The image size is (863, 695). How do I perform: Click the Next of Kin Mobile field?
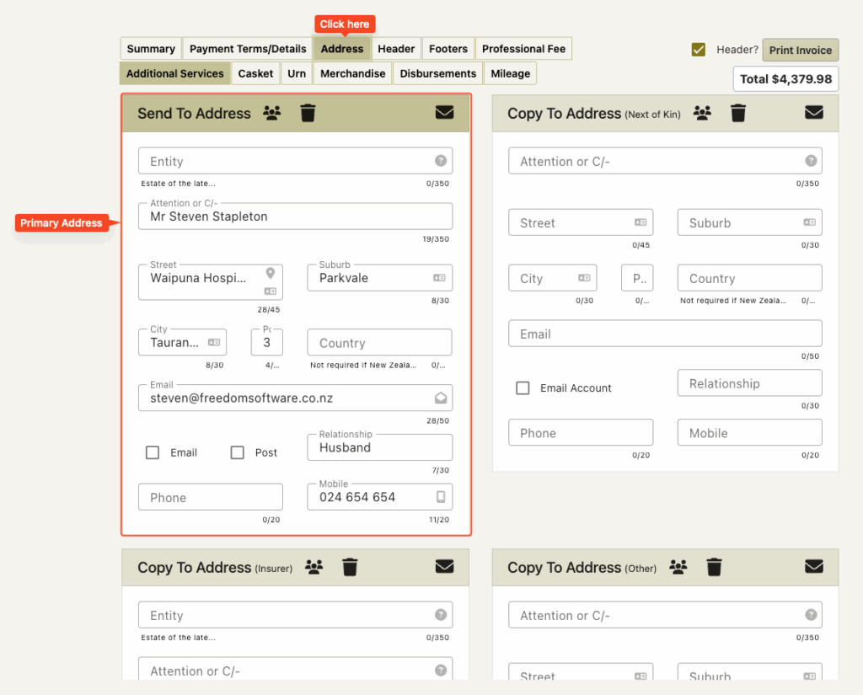(749, 432)
